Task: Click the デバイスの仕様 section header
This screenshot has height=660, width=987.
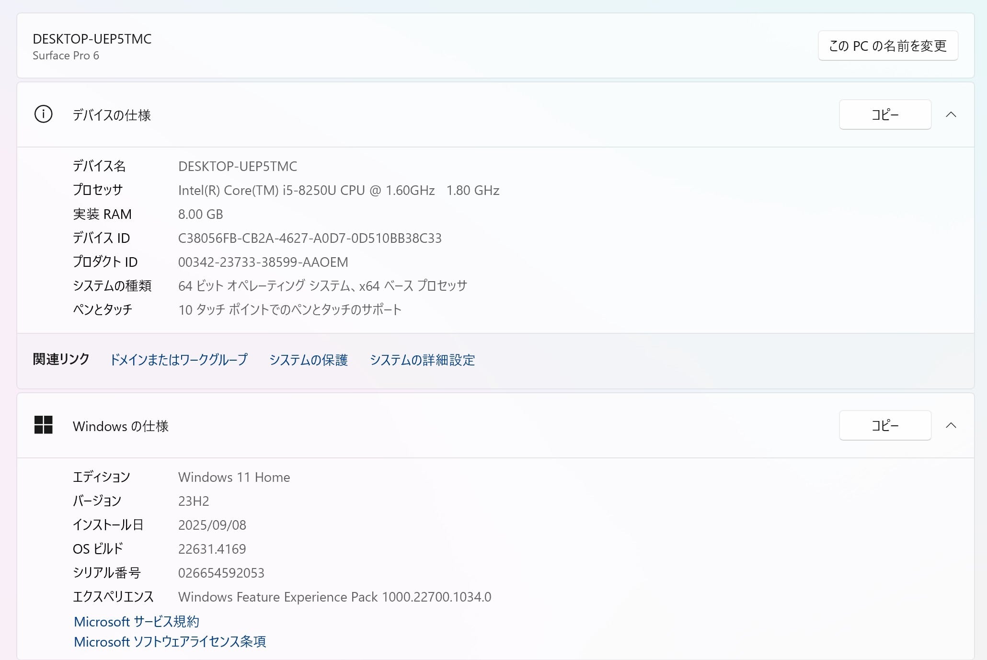Action: [x=112, y=115]
